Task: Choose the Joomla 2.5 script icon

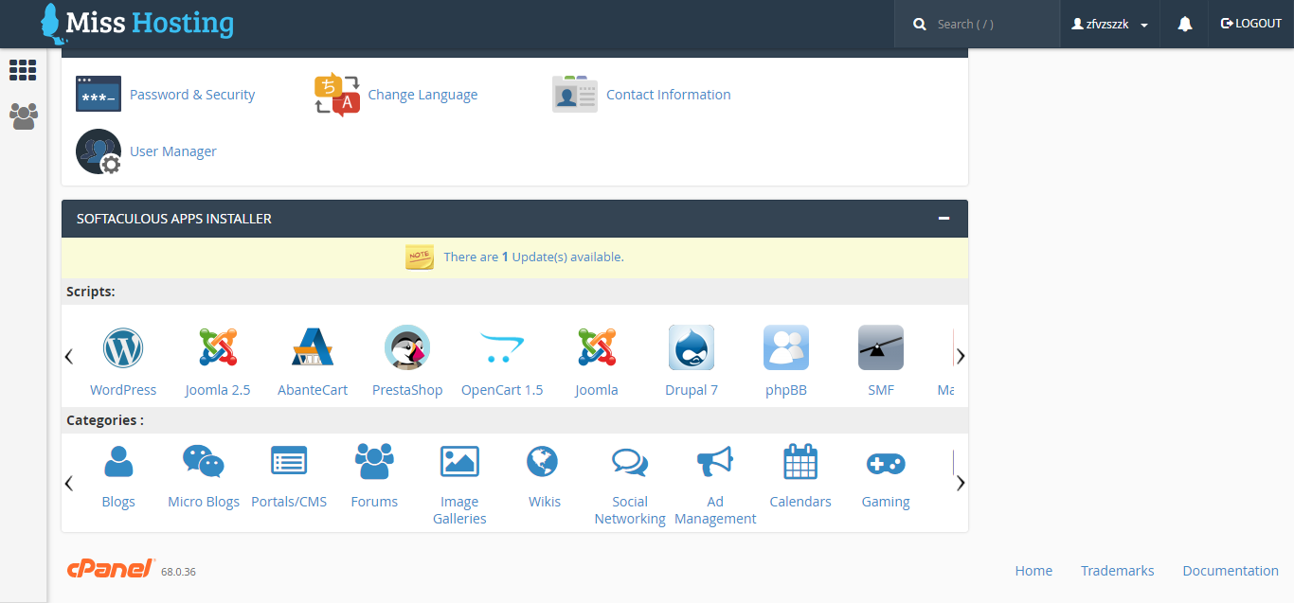Action: pos(218,347)
